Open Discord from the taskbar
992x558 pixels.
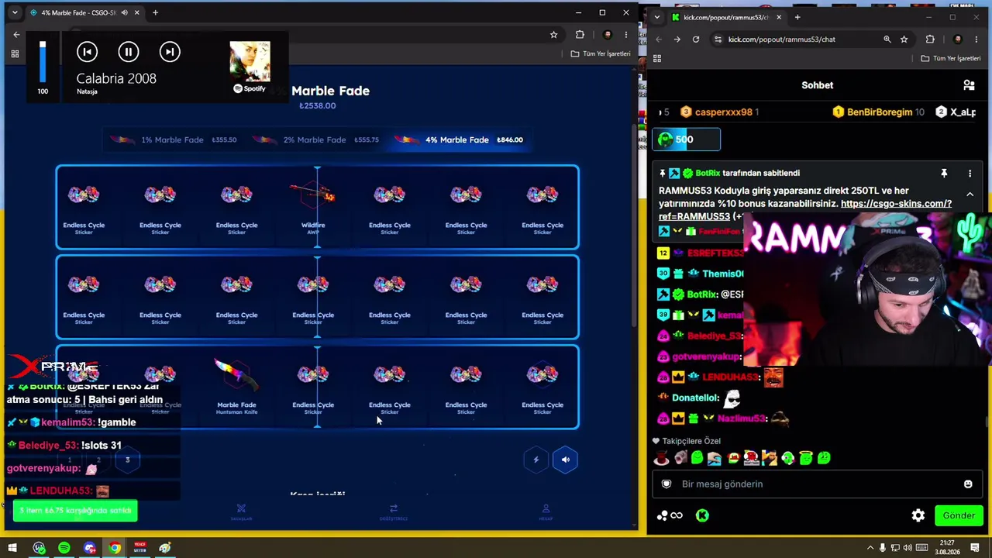[x=89, y=548]
